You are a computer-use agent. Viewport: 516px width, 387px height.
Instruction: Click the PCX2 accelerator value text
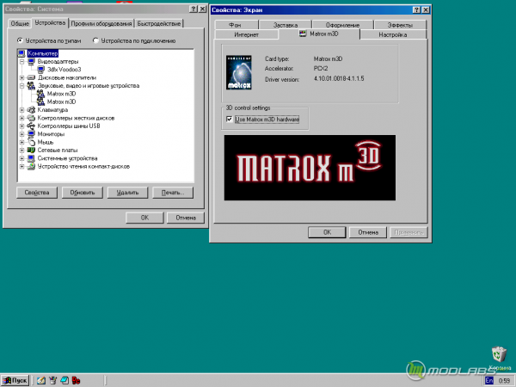(321, 69)
